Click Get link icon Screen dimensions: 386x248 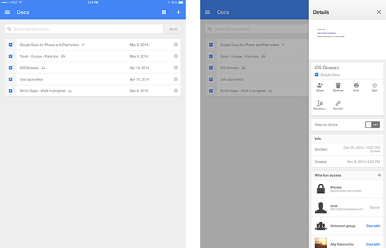[338, 105]
